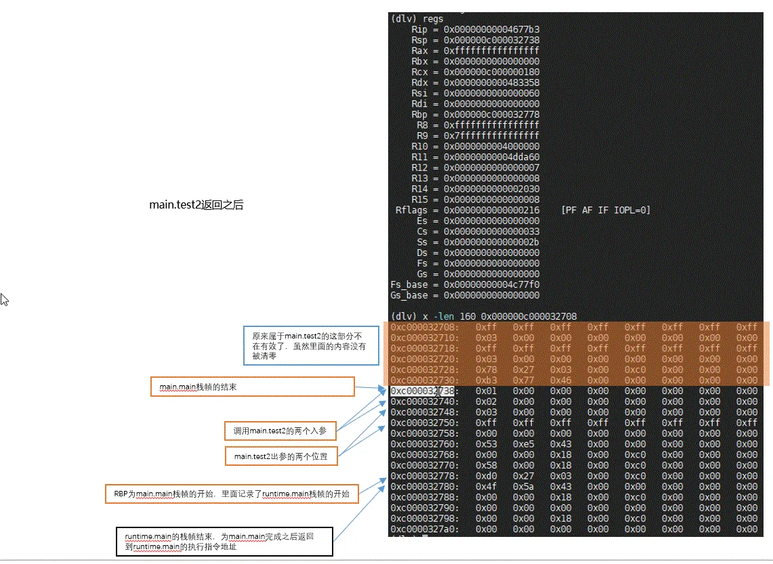Click memory address label 0xc000032788

click(425, 498)
